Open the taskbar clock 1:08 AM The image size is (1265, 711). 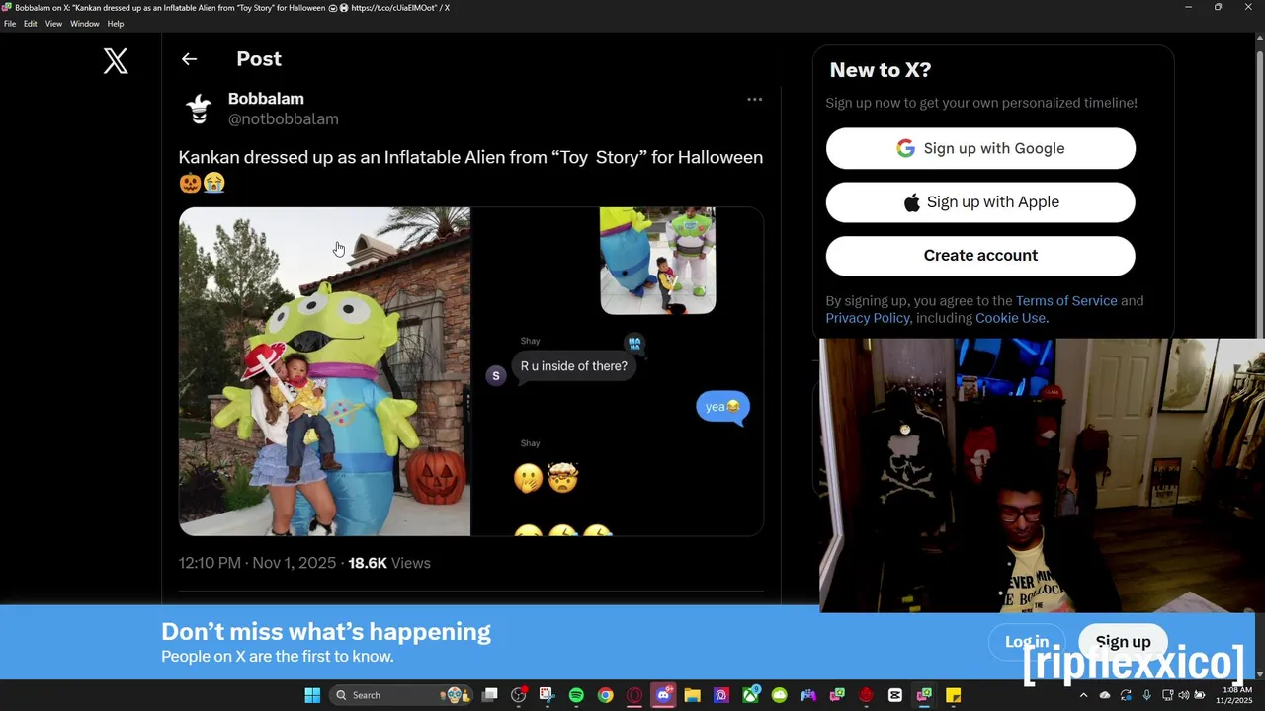[x=1236, y=695]
